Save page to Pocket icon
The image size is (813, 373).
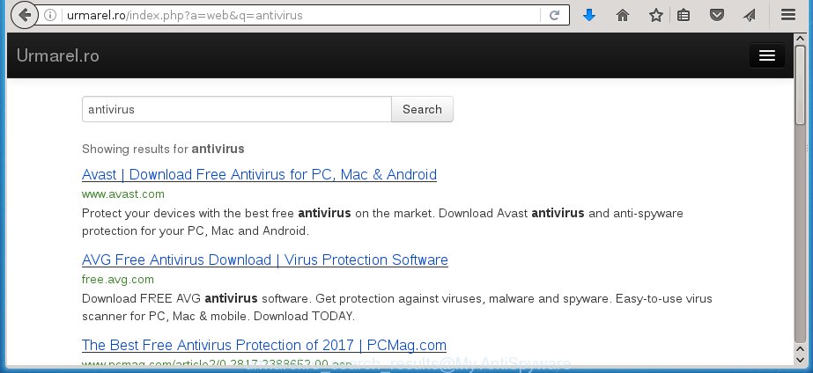pyautogui.click(x=717, y=15)
